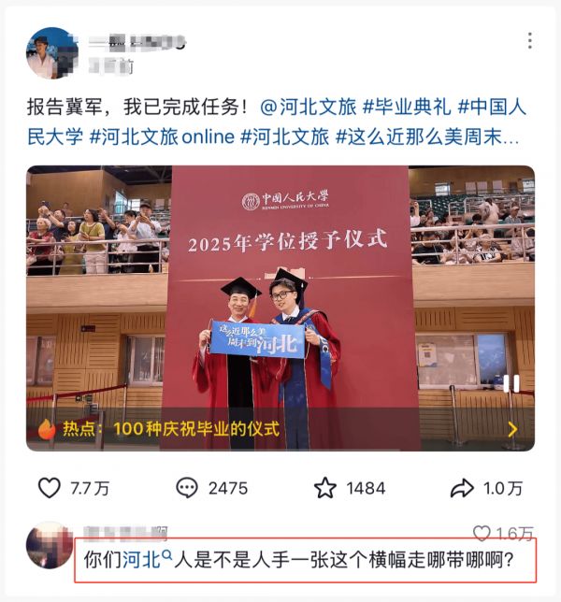Share the post using arrow icon
This screenshot has height=602, width=561.
pyautogui.click(x=462, y=488)
